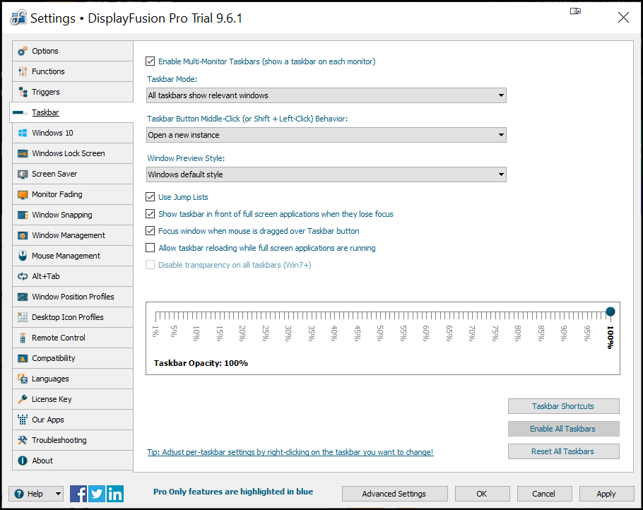Switch to the Options tab label

(45, 52)
